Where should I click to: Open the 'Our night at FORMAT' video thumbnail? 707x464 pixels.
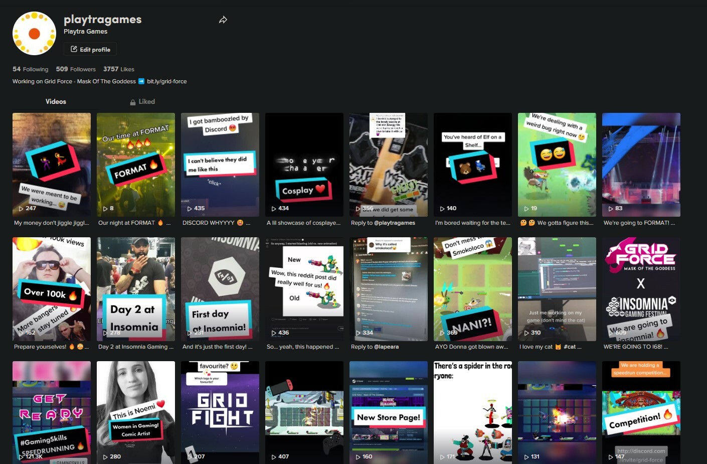pyautogui.click(x=136, y=165)
